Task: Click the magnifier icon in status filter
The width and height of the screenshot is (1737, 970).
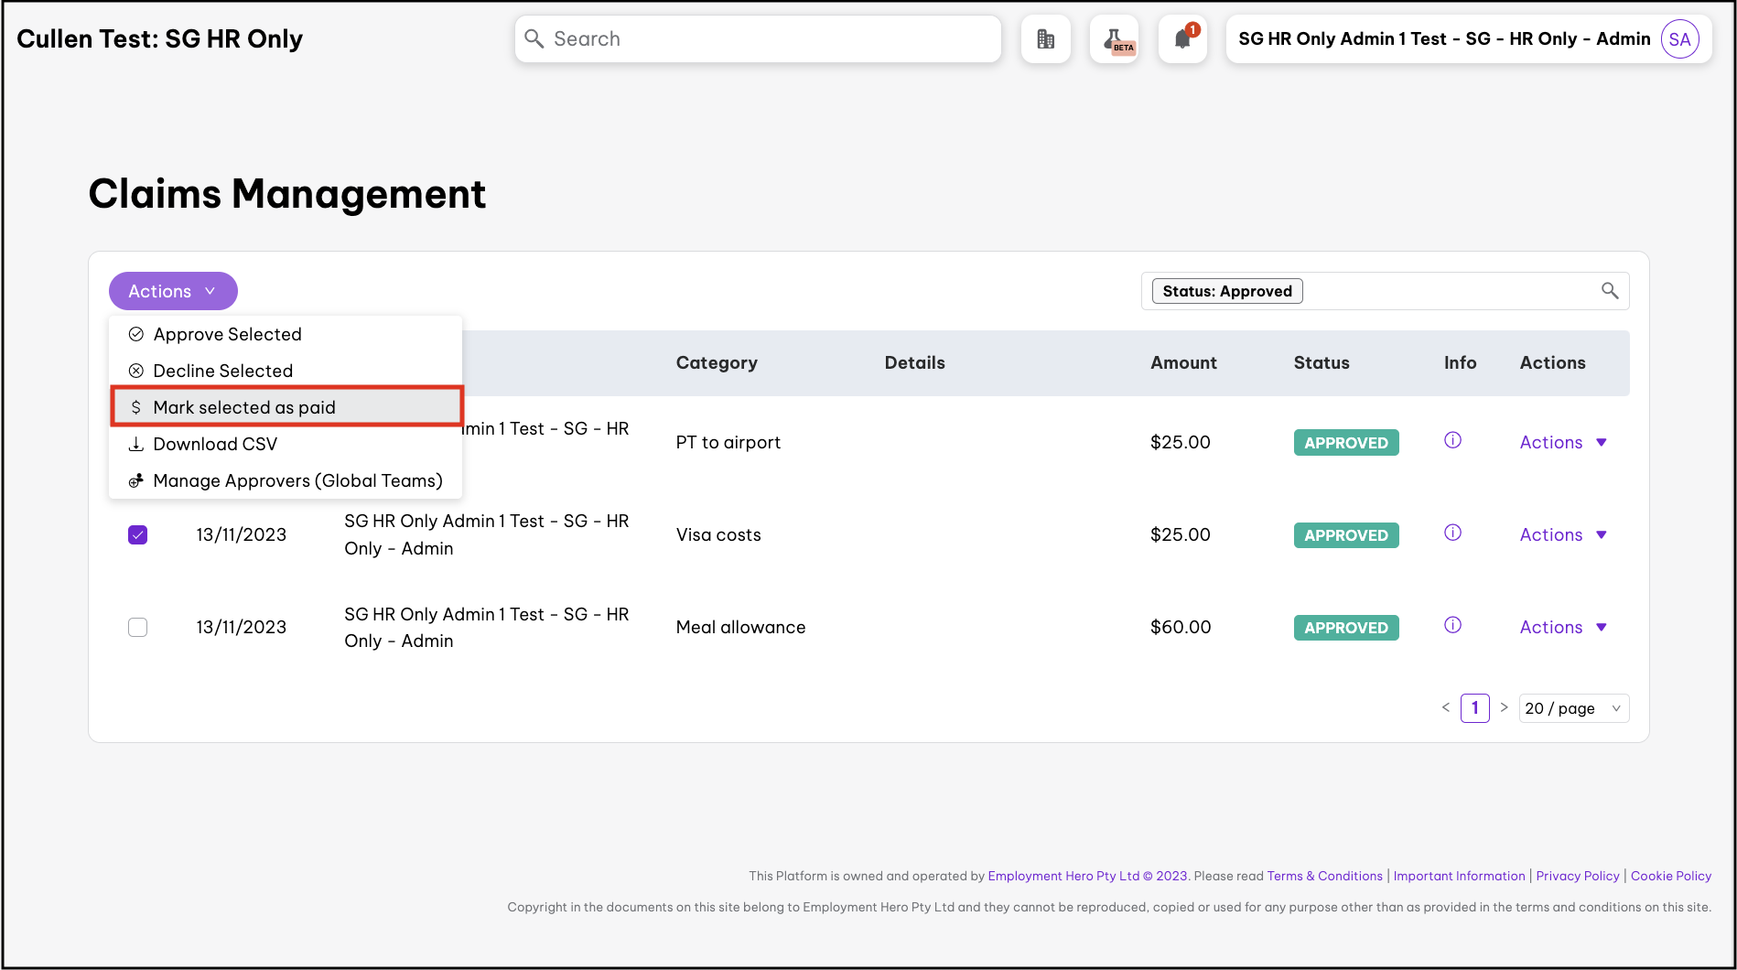Action: pyautogui.click(x=1610, y=291)
